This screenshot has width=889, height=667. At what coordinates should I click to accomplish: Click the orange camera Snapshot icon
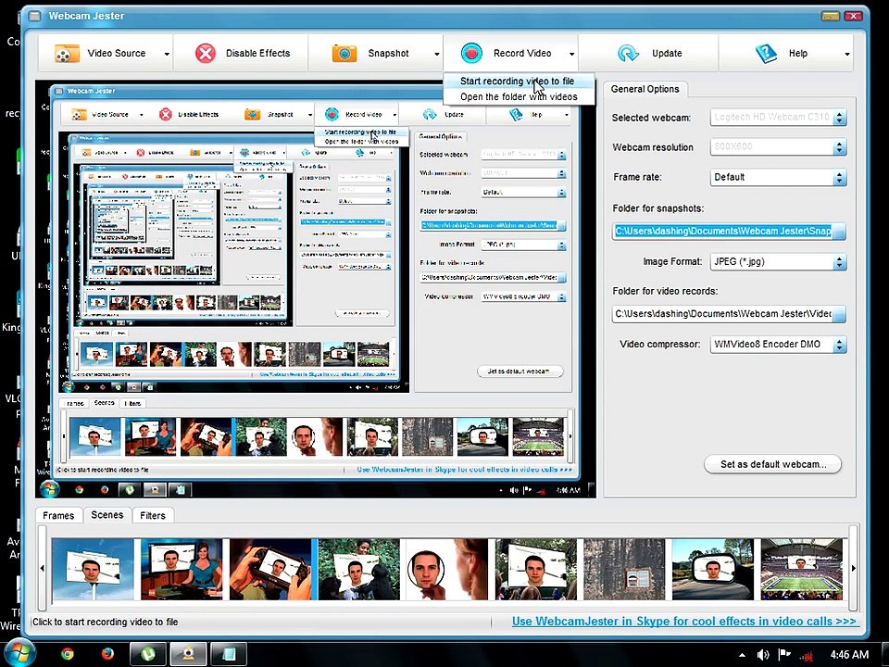344,54
